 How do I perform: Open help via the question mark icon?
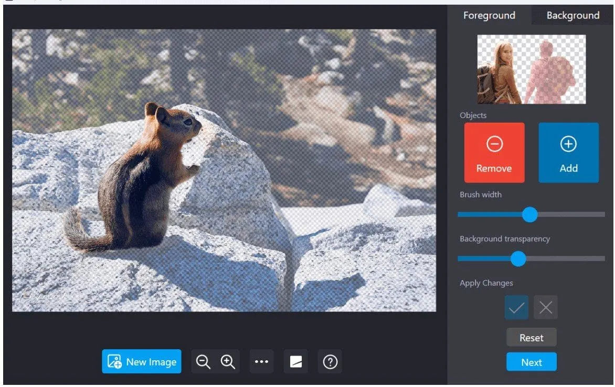(x=330, y=362)
